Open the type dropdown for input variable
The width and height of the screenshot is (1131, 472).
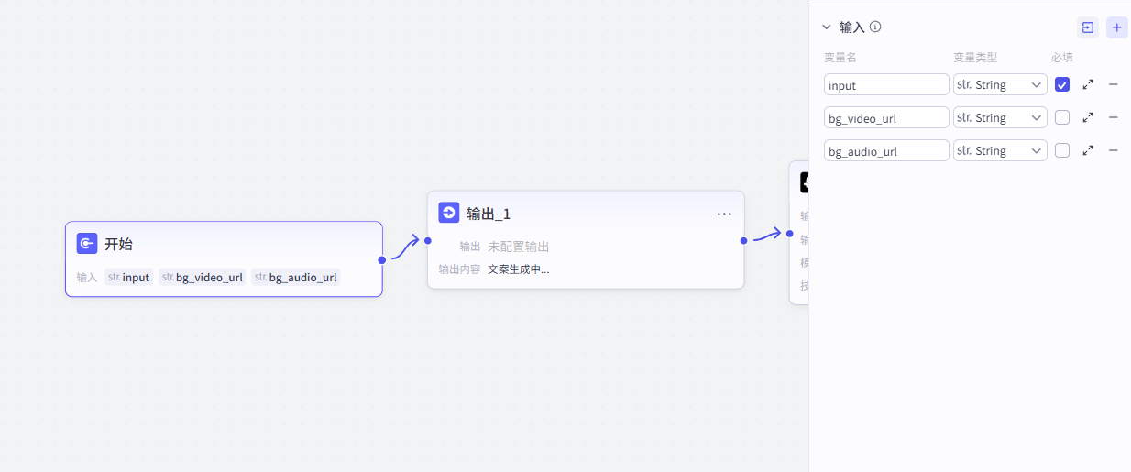click(1000, 84)
